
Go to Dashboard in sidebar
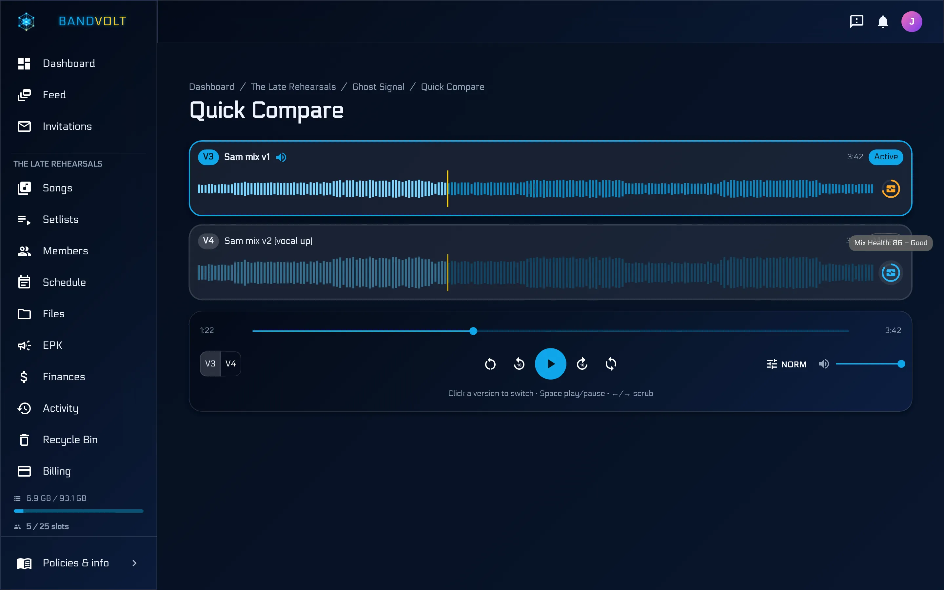78,63
